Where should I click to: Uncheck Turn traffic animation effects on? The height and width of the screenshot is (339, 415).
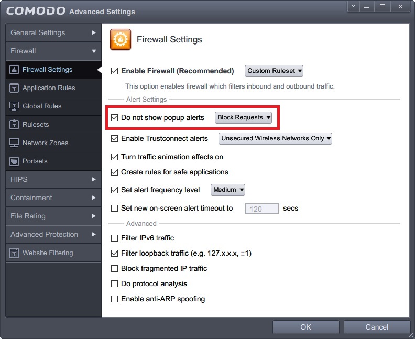(x=115, y=157)
